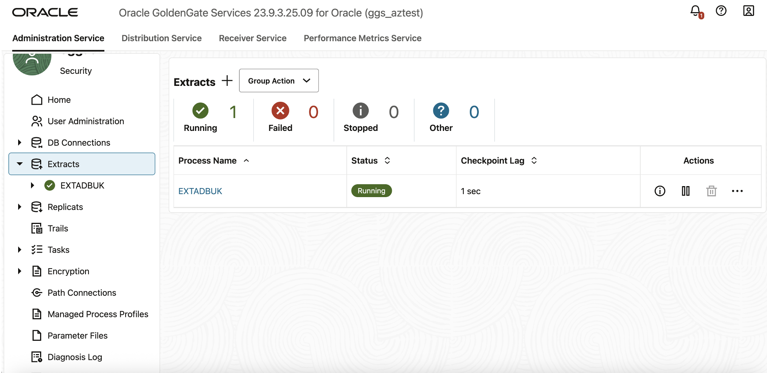Pause the EXTADBUK extract

point(686,191)
